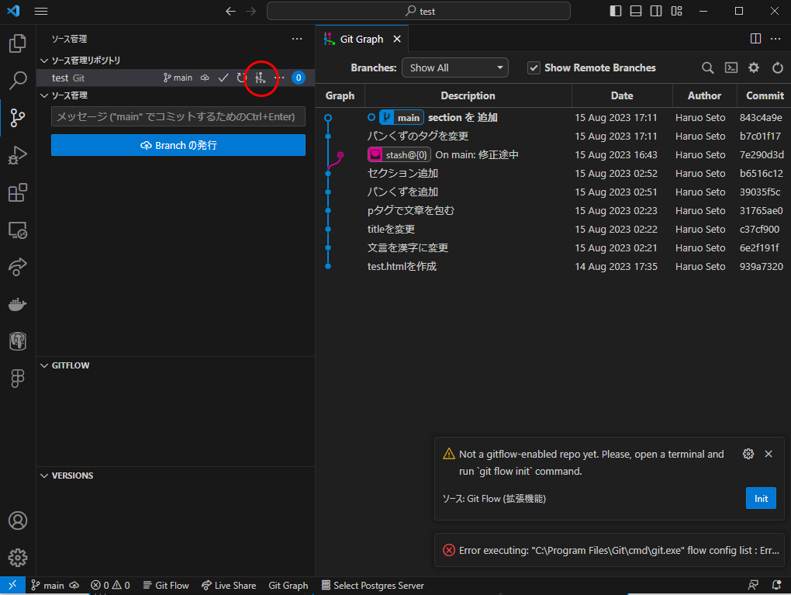Select the commit test.htmlを作成
791x595 pixels.
(402, 266)
